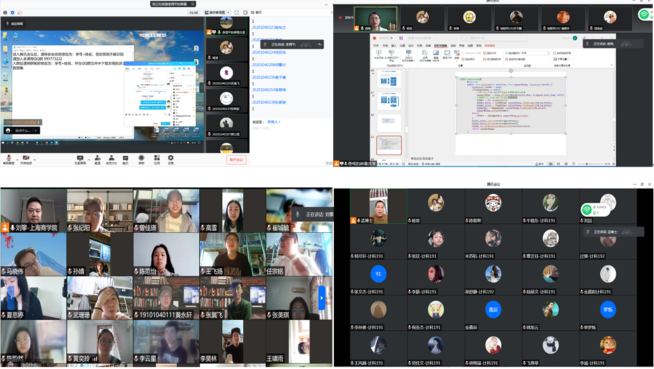The image size is (654, 369).
Task: Expand the arrow next to share screen
Action: click(x=87, y=158)
